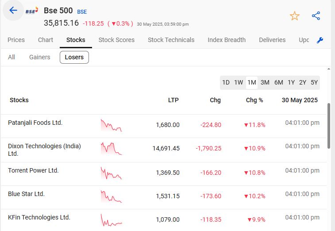Viewport: 335px width, 231px height.
Task: Open KFin Technologies Ltd. link
Action: [x=39, y=217]
